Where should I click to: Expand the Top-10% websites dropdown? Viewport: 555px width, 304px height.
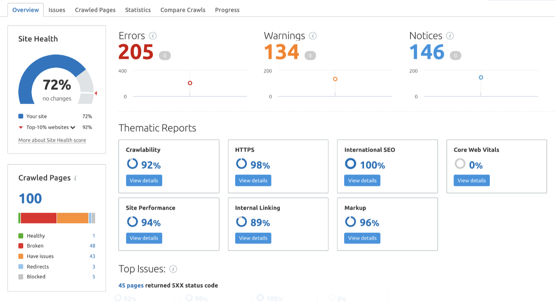73,127
